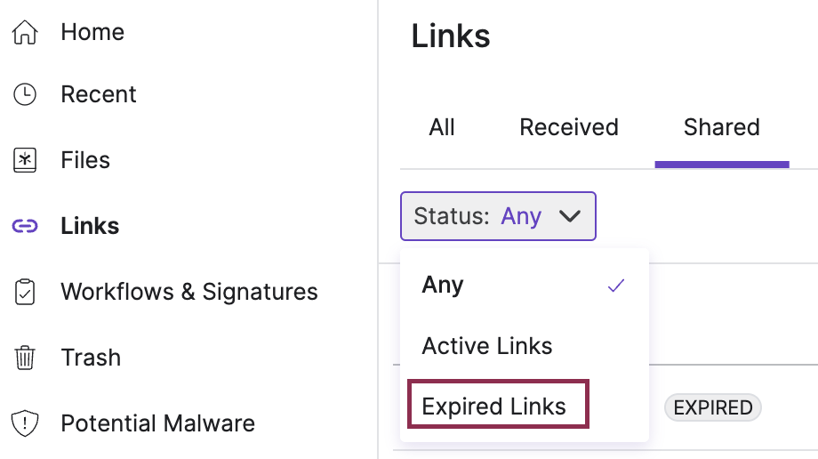Click the EXPIRED status badge

[713, 407]
